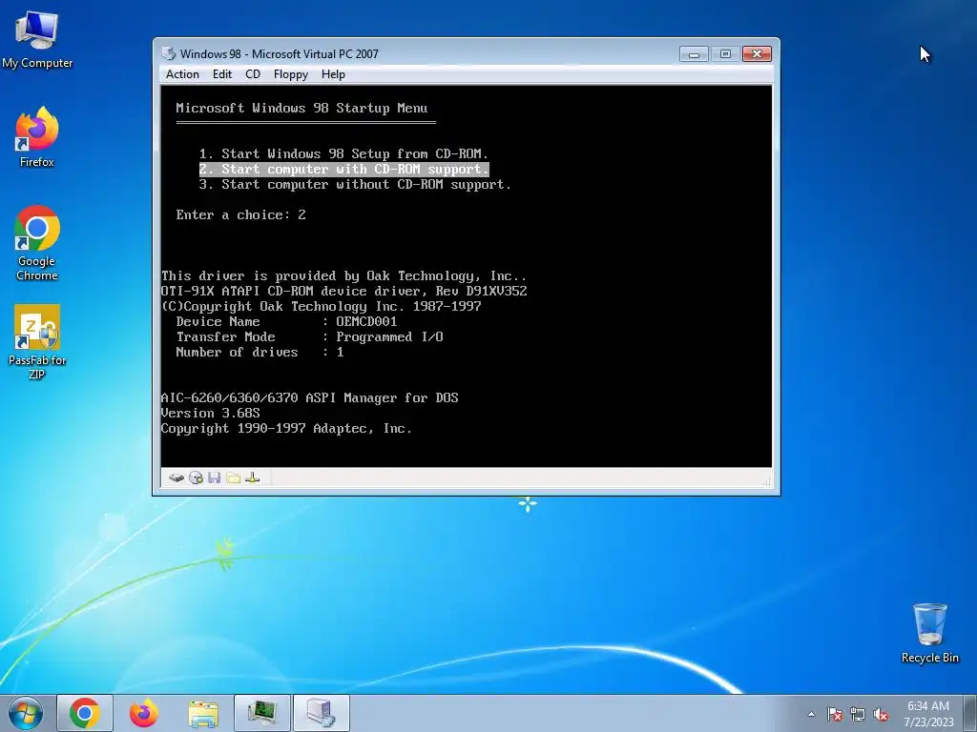The width and height of the screenshot is (977, 732).
Task: Open the network tray icon
Action: (x=858, y=714)
